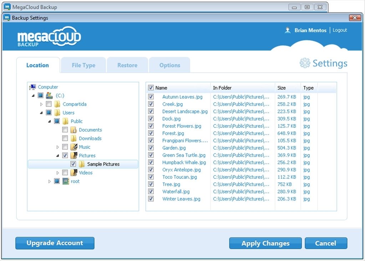The height and width of the screenshot is (261, 365).
Task: Collapse the Users tree node
Action: (41, 113)
